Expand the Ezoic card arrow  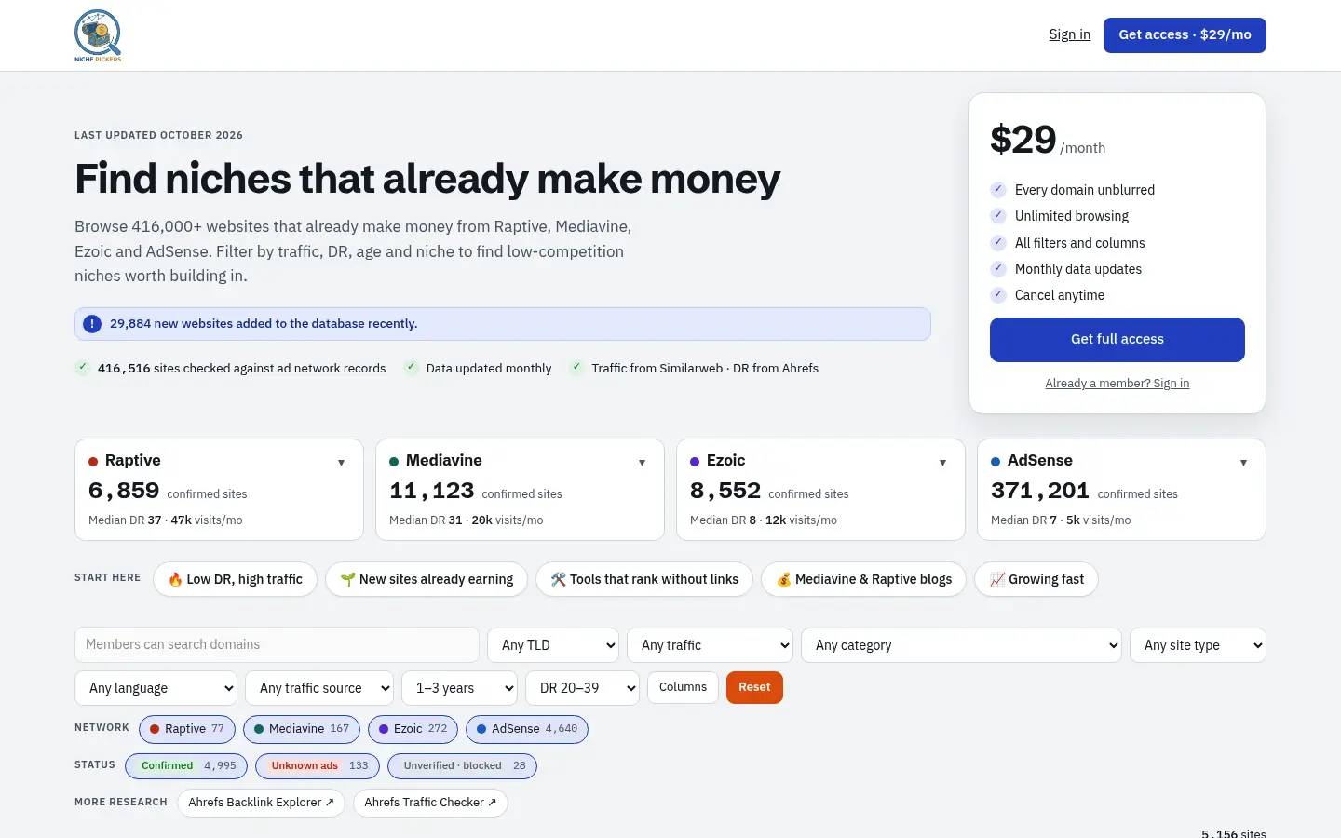point(942,463)
